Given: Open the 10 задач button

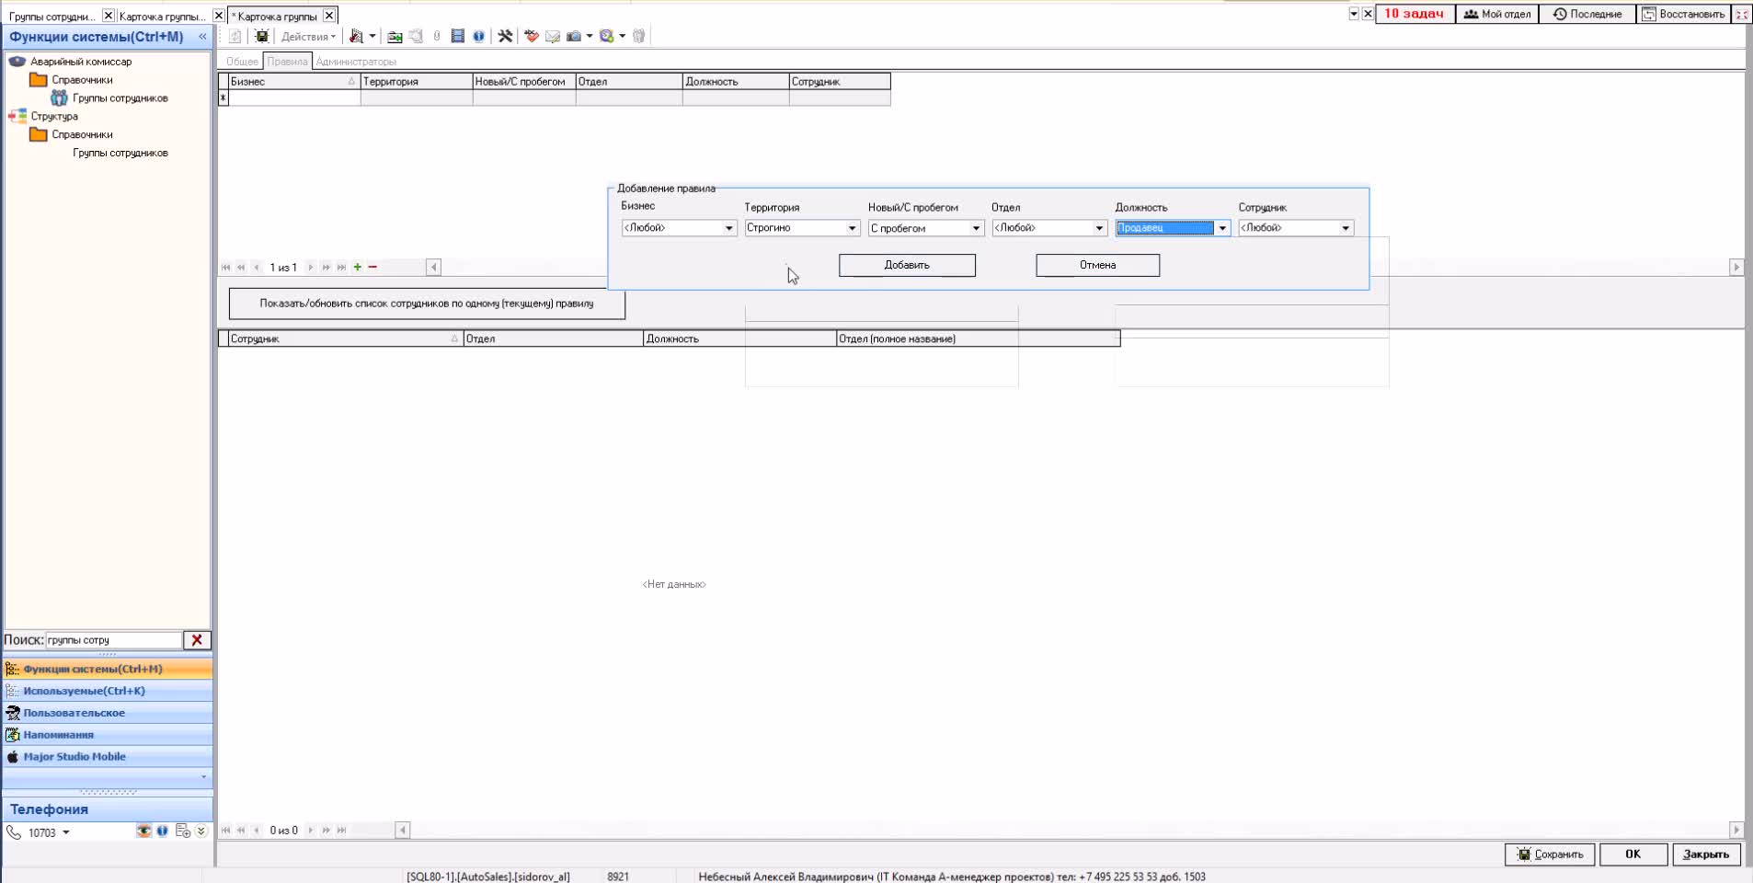Looking at the screenshot, I should pyautogui.click(x=1415, y=14).
